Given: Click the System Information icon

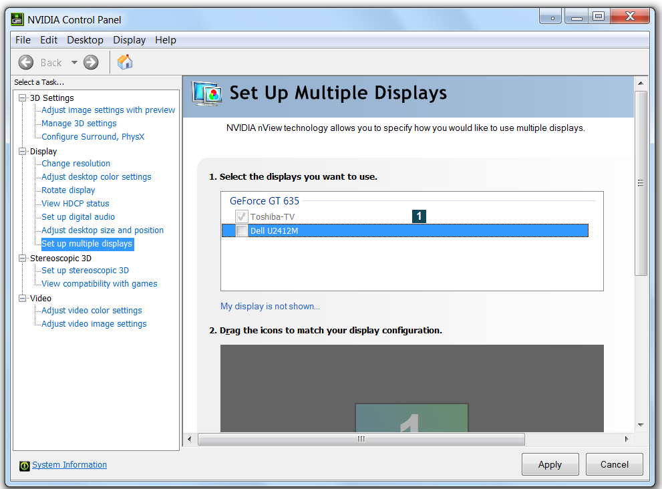Looking at the screenshot, I should [25, 466].
